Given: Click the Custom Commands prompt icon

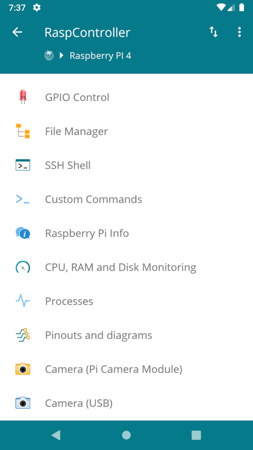Looking at the screenshot, I should (x=23, y=199).
